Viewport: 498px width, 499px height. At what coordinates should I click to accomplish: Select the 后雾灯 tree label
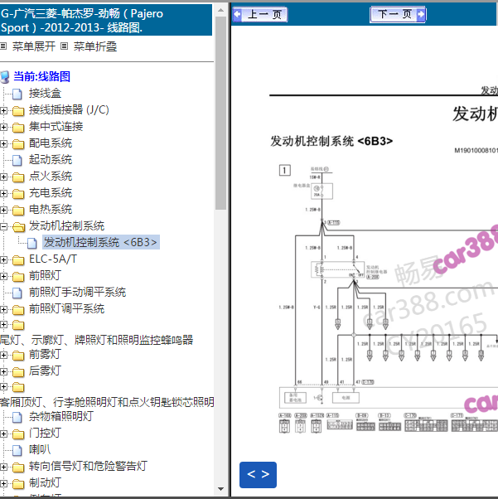click(x=45, y=371)
